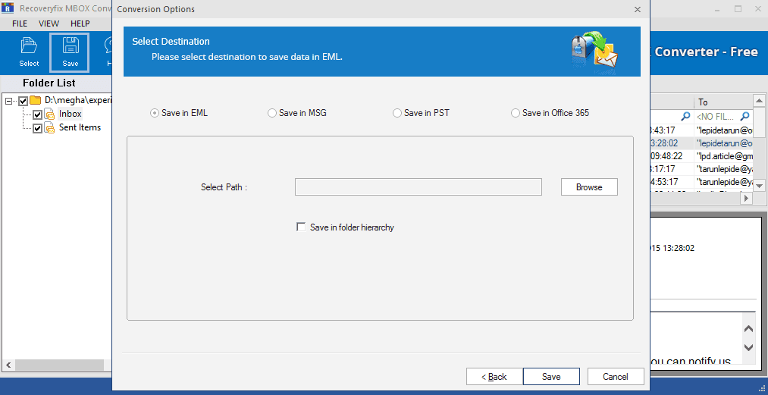Click the magnifier icon left of To filter
768x395 pixels.
coord(685,116)
